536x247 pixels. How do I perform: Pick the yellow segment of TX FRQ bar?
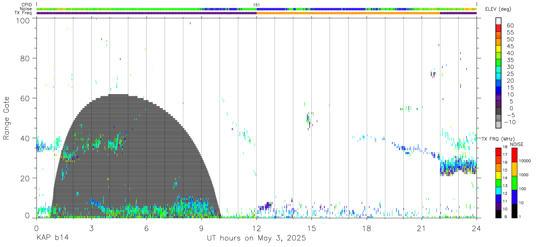(x=498, y=175)
